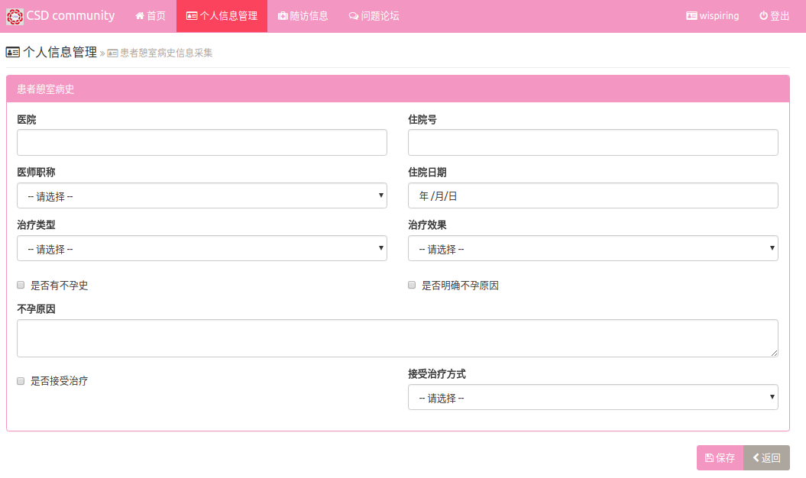The image size is (806, 478).
Task: Expand the 治疗效果 select list
Action: pyautogui.click(x=593, y=249)
